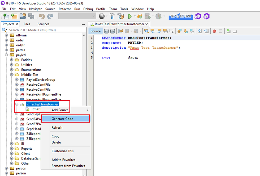Toggle Highlight Search icon in editor toolbar
The width and height of the screenshot is (260, 176).
(165, 31)
